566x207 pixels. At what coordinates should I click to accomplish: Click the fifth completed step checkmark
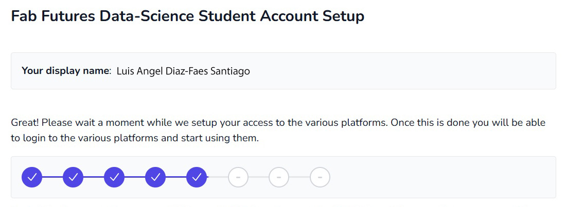tap(197, 177)
